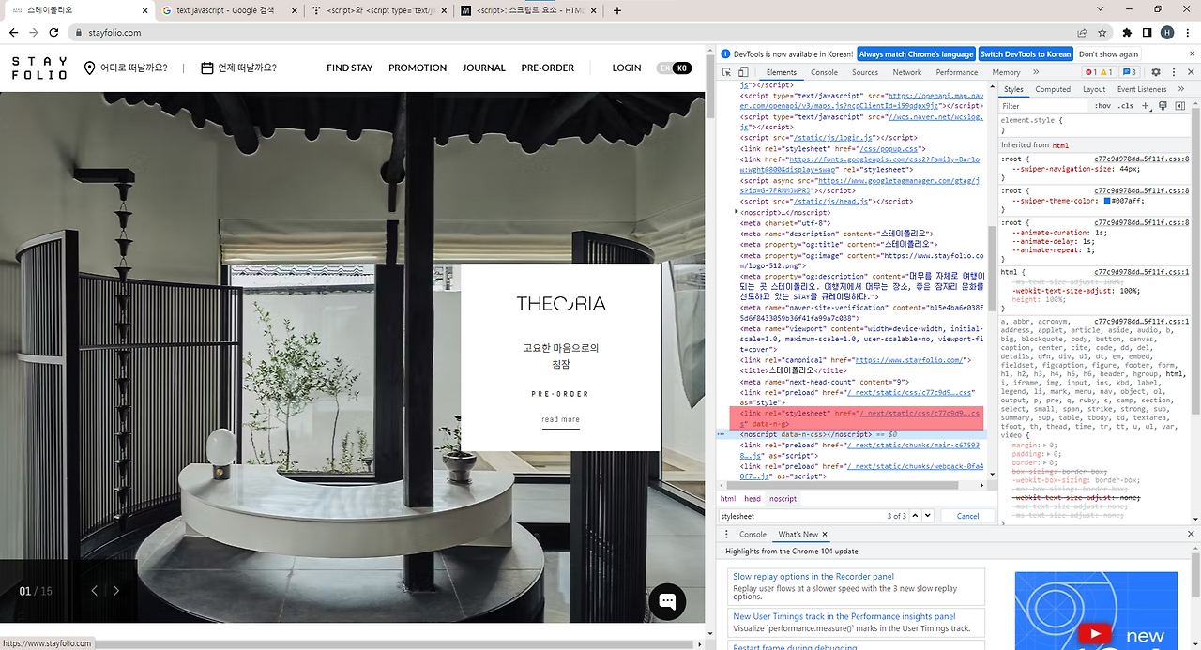Click Always match Chrome's language button
Image resolution: width=1201 pixels, height=650 pixels.
(916, 54)
